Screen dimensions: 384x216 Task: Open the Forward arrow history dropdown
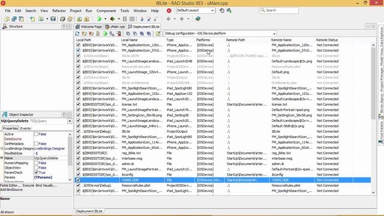[x=188, y=19]
